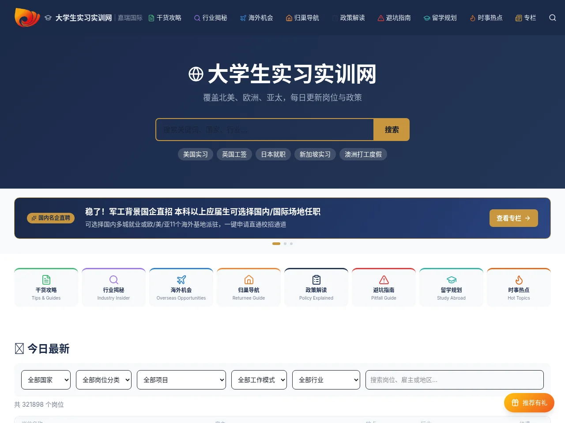Click the gift icon on 推荐有礼
The height and width of the screenshot is (423, 565).
(x=515, y=403)
